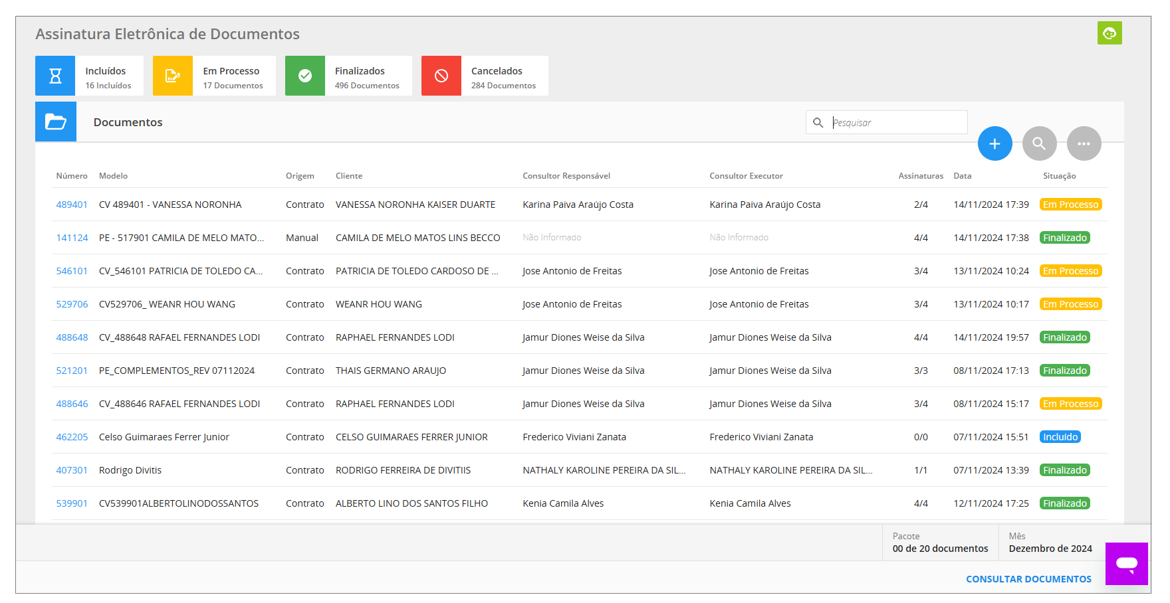Image resolution: width=1170 pixels, height=603 pixels.
Task: Select client THAIS GERMANO ARAUJO
Action: tap(391, 371)
